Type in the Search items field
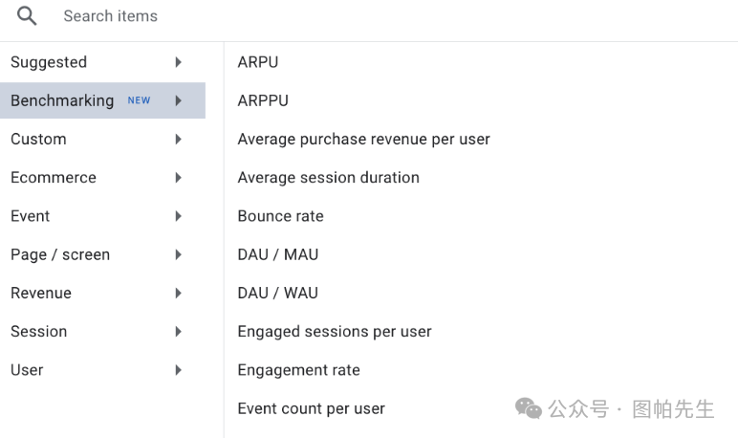The image size is (738, 438). click(x=287, y=16)
